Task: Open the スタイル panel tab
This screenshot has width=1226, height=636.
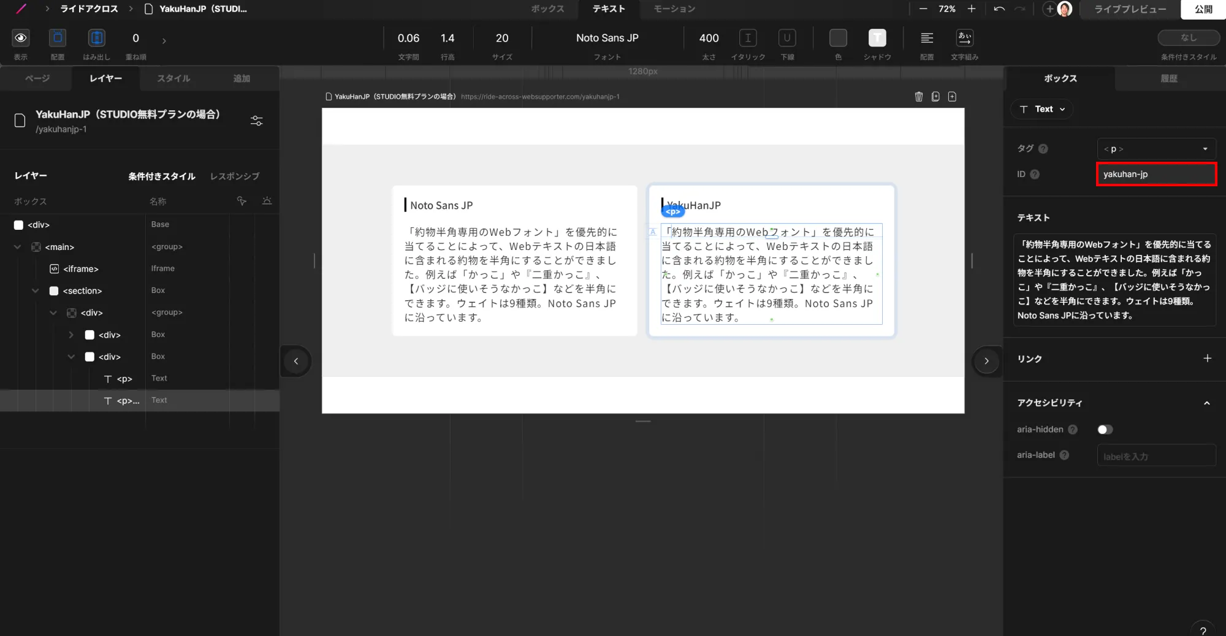Action: tap(173, 78)
